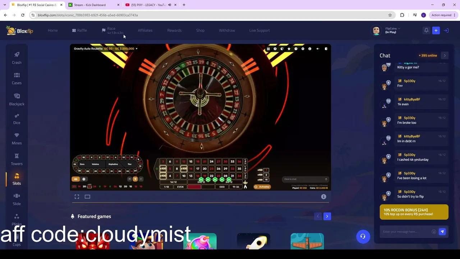Click the 10% ROCOIN BONUS banner
Viewport: 460px width, 259px height.
coord(414,212)
